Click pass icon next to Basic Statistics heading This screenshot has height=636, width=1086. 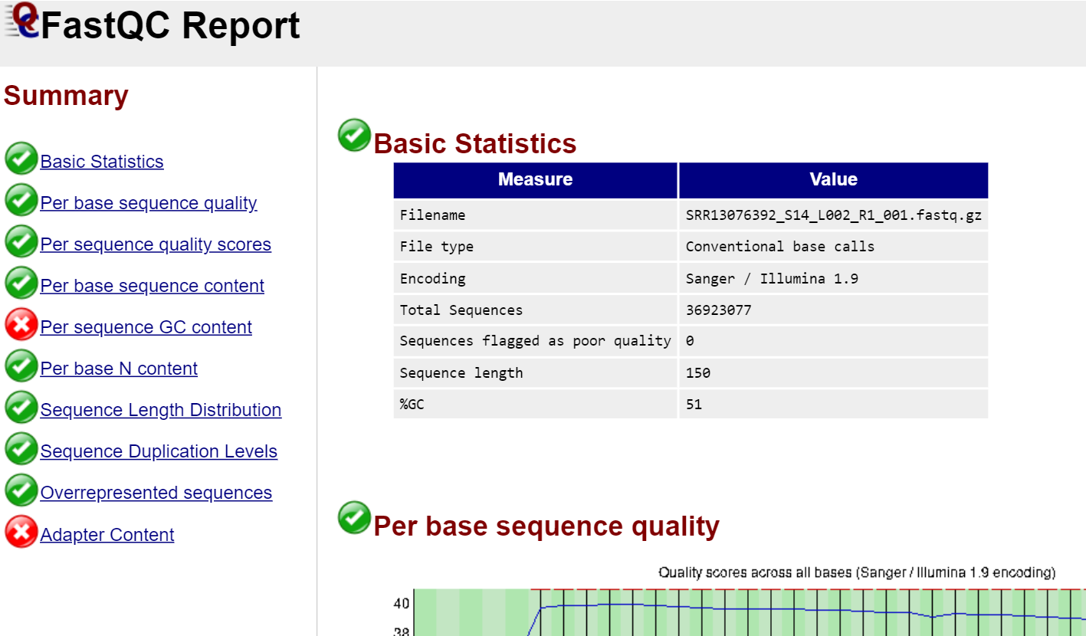click(x=354, y=135)
